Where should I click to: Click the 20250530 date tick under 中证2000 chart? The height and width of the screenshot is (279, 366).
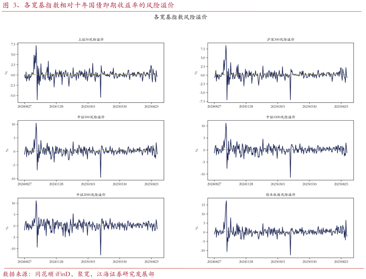120,262
